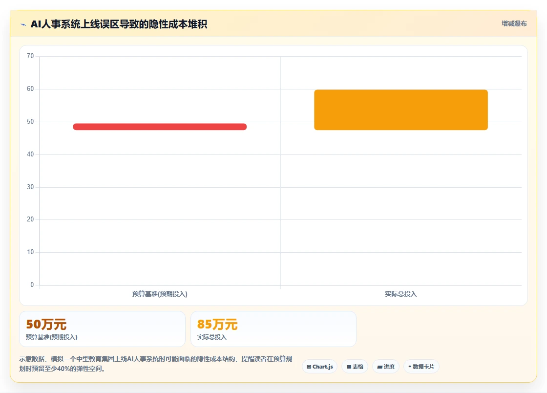Click the 示意数据 description paragraph
This screenshot has width=547, height=393.
(x=156, y=364)
